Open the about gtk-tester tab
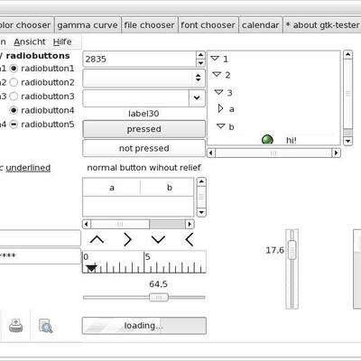This screenshot has width=361, height=361. tap(322, 25)
